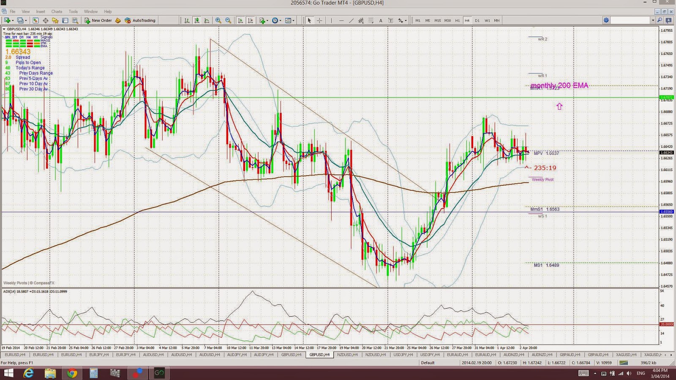This screenshot has height=380, width=676.
Task: Launch MetaEditor from the toolbar
Action: pyautogui.click(x=118, y=20)
